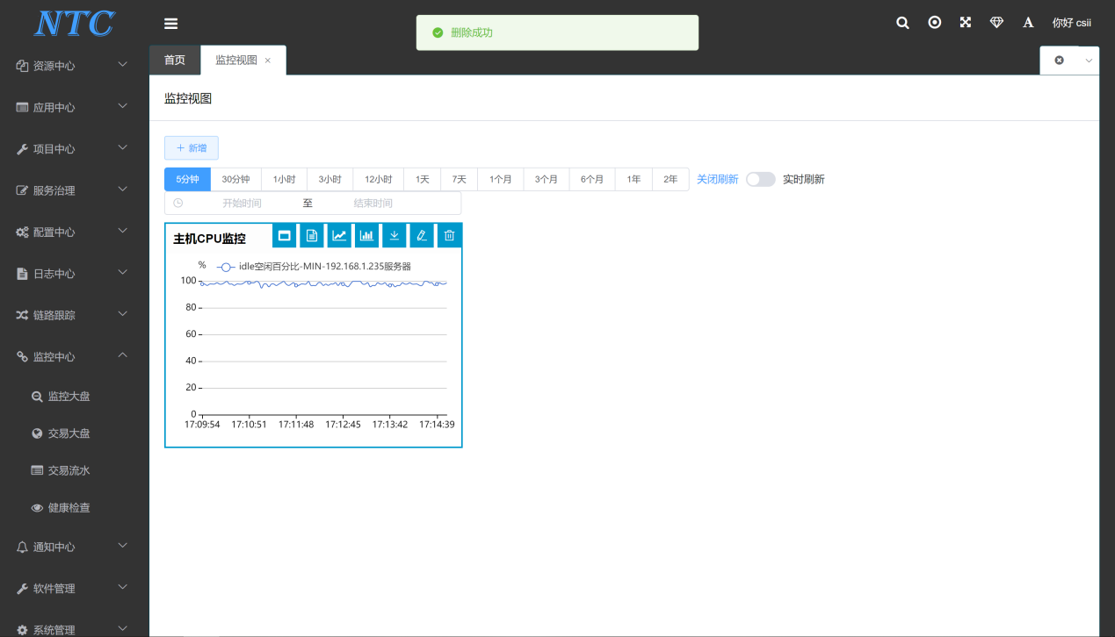The height and width of the screenshot is (637, 1115).
Task: Click the 你好 csii user label
Action: point(1071,23)
